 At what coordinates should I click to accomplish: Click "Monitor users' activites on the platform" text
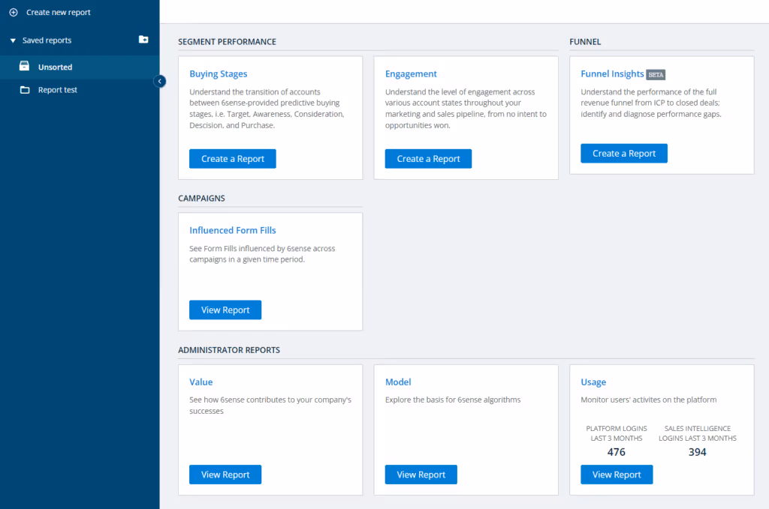coord(648,400)
